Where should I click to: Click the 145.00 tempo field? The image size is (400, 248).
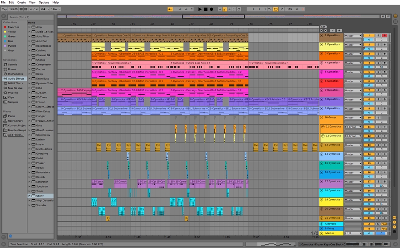tap(13, 9)
